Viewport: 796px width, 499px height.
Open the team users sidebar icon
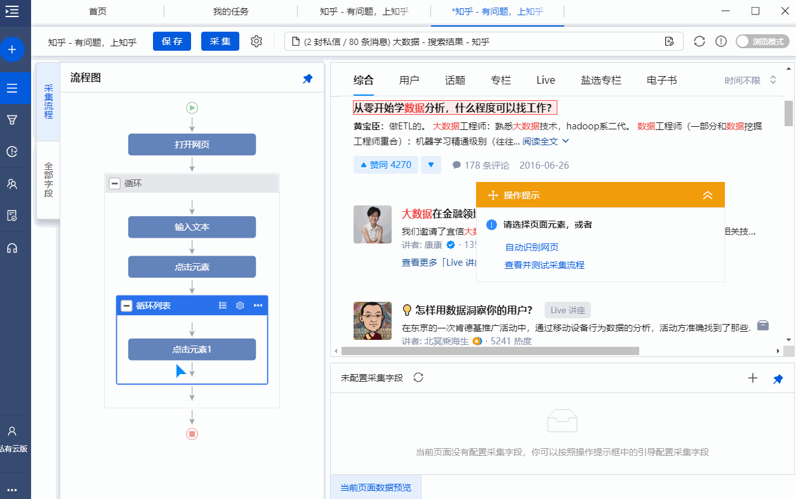[x=12, y=184]
